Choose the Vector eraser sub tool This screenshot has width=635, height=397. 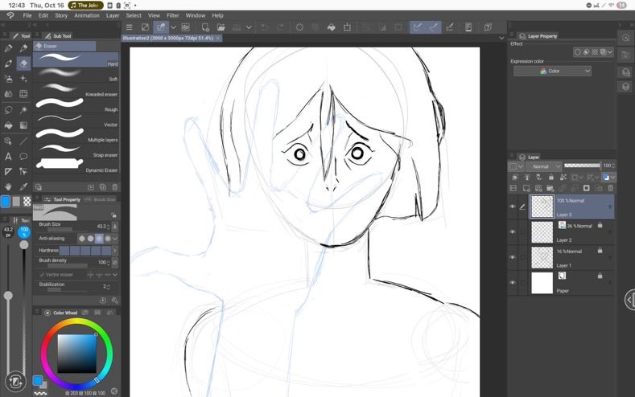(x=76, y=121)
